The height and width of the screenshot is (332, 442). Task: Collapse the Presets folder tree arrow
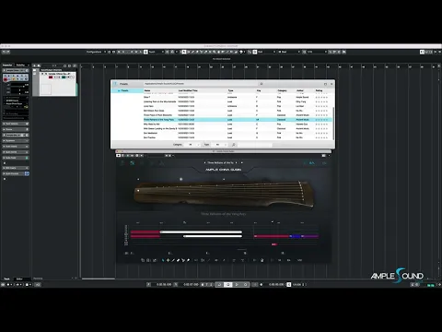click(x=119, y=90)
